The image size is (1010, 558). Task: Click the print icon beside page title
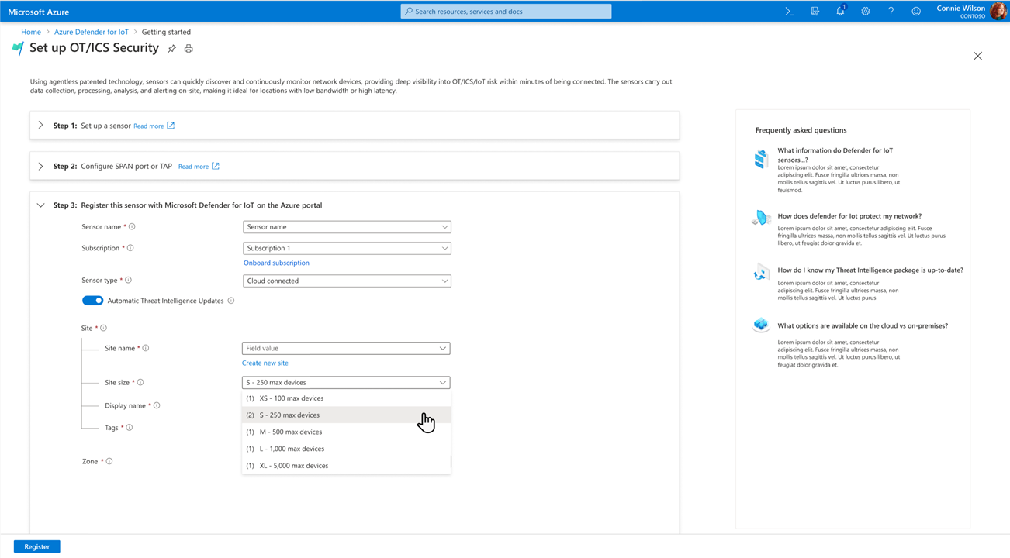(189, 49)
